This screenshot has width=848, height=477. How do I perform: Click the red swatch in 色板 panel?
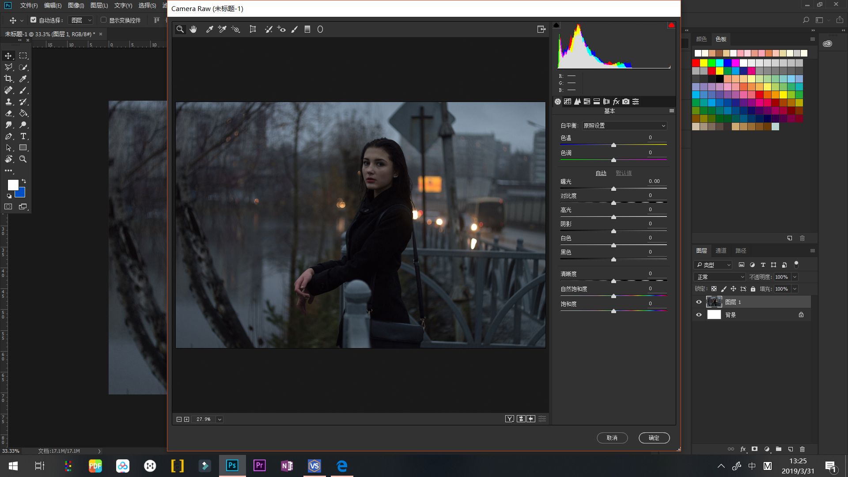tap(696, 63)
